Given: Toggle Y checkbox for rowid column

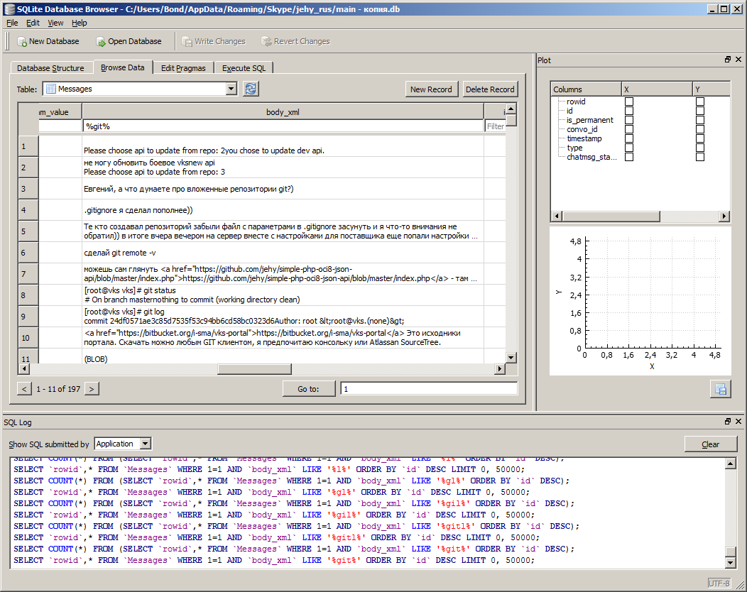Looking at the screenshot, I should point(700,102).
